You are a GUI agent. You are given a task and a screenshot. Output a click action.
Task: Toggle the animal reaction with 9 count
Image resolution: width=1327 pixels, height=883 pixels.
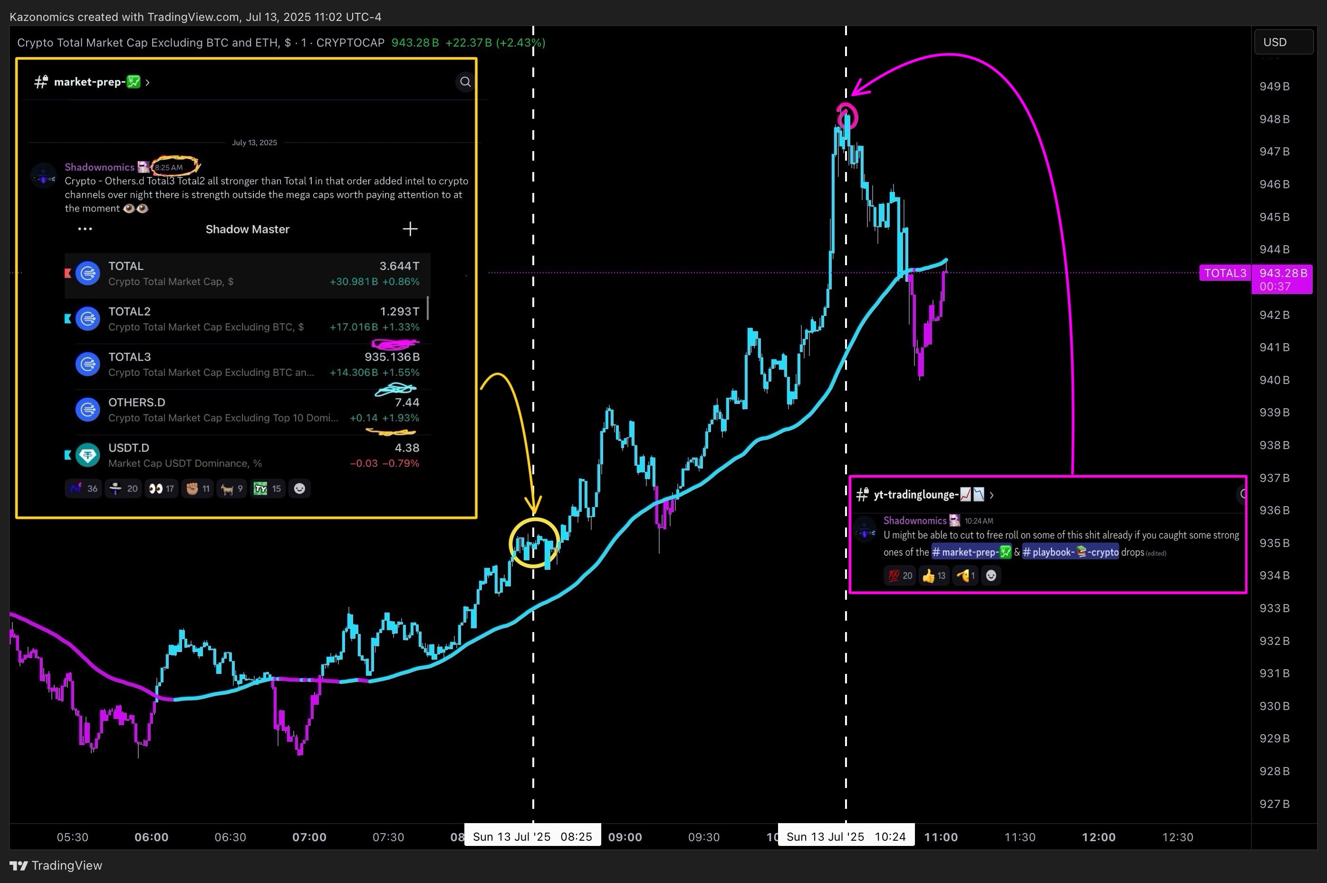[231, 489]
